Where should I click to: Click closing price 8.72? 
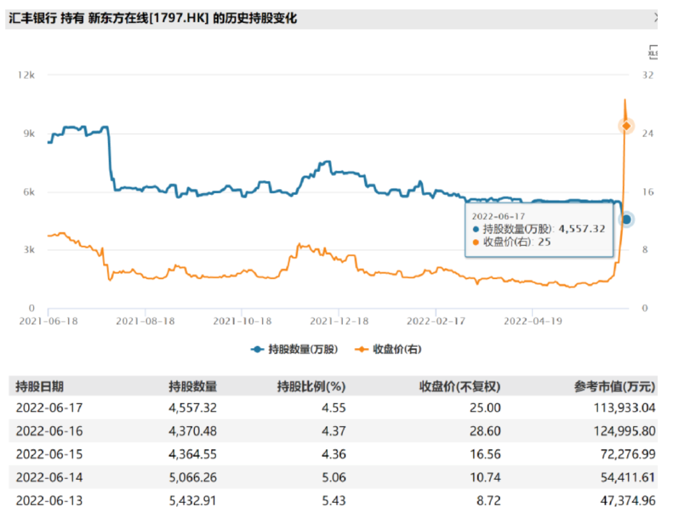tap(488, 500)
